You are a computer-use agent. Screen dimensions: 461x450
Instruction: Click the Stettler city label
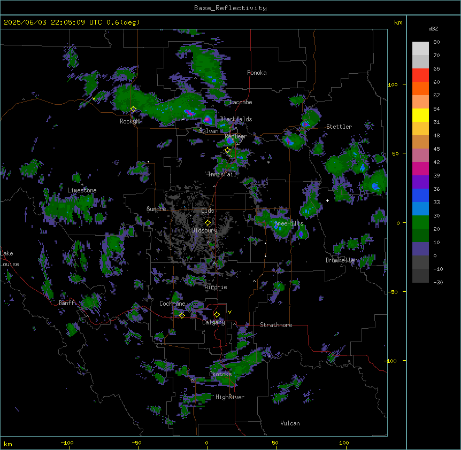[x=339, y=127]
